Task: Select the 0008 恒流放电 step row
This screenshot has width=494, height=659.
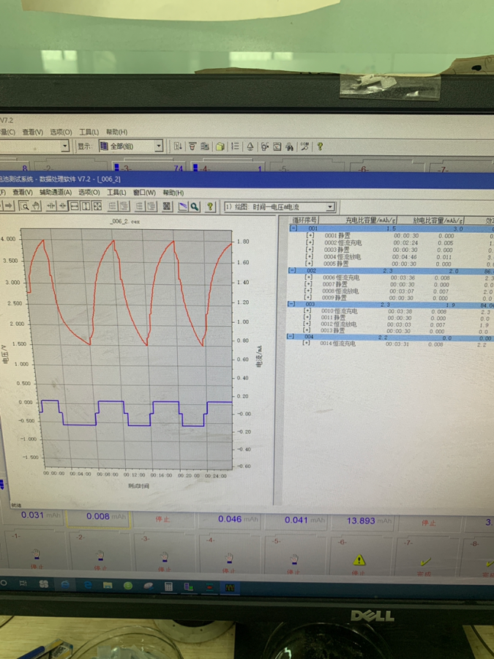Action: pyautogui.click(x=341, y=291)
